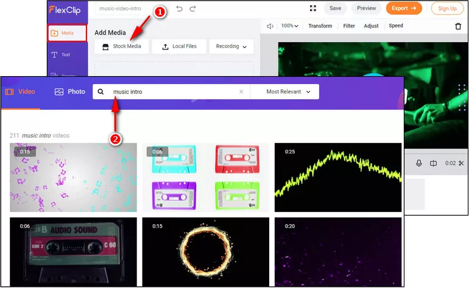The height and width of the screenshot is (288, 469).
Task: Click the undo arrow icon
Action: (x=179, y=9)
